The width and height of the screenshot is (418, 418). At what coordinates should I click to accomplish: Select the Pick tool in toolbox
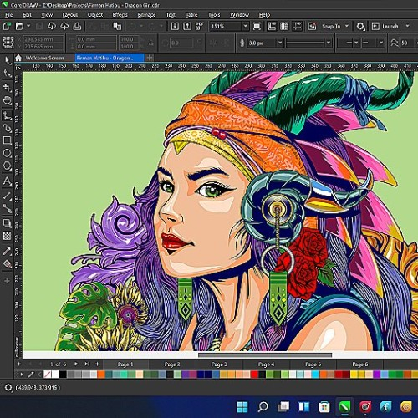(8, 60)
